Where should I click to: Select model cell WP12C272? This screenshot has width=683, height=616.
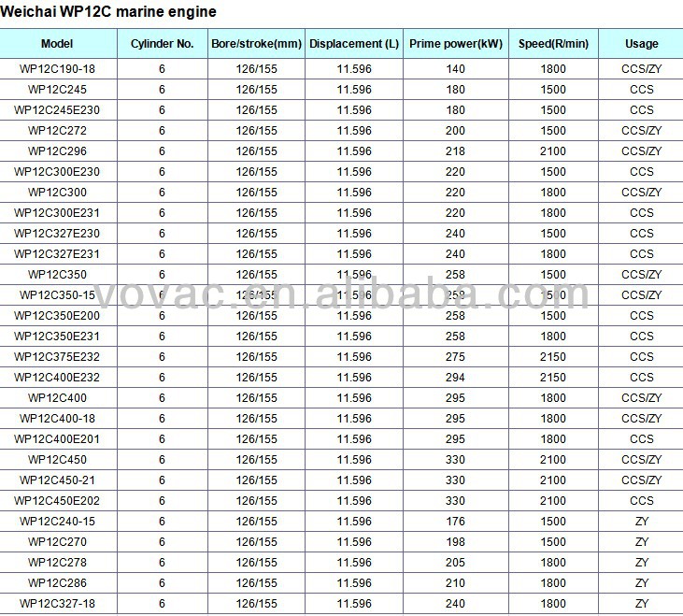click(x=57, y=130)
